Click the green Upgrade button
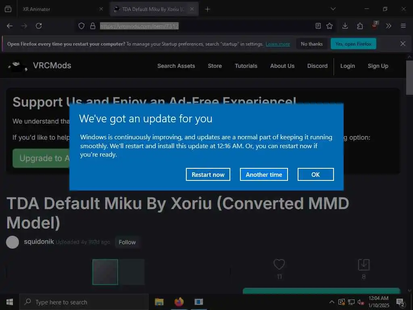This screenshot has height=310, width=413. click(x=41, y=158)
